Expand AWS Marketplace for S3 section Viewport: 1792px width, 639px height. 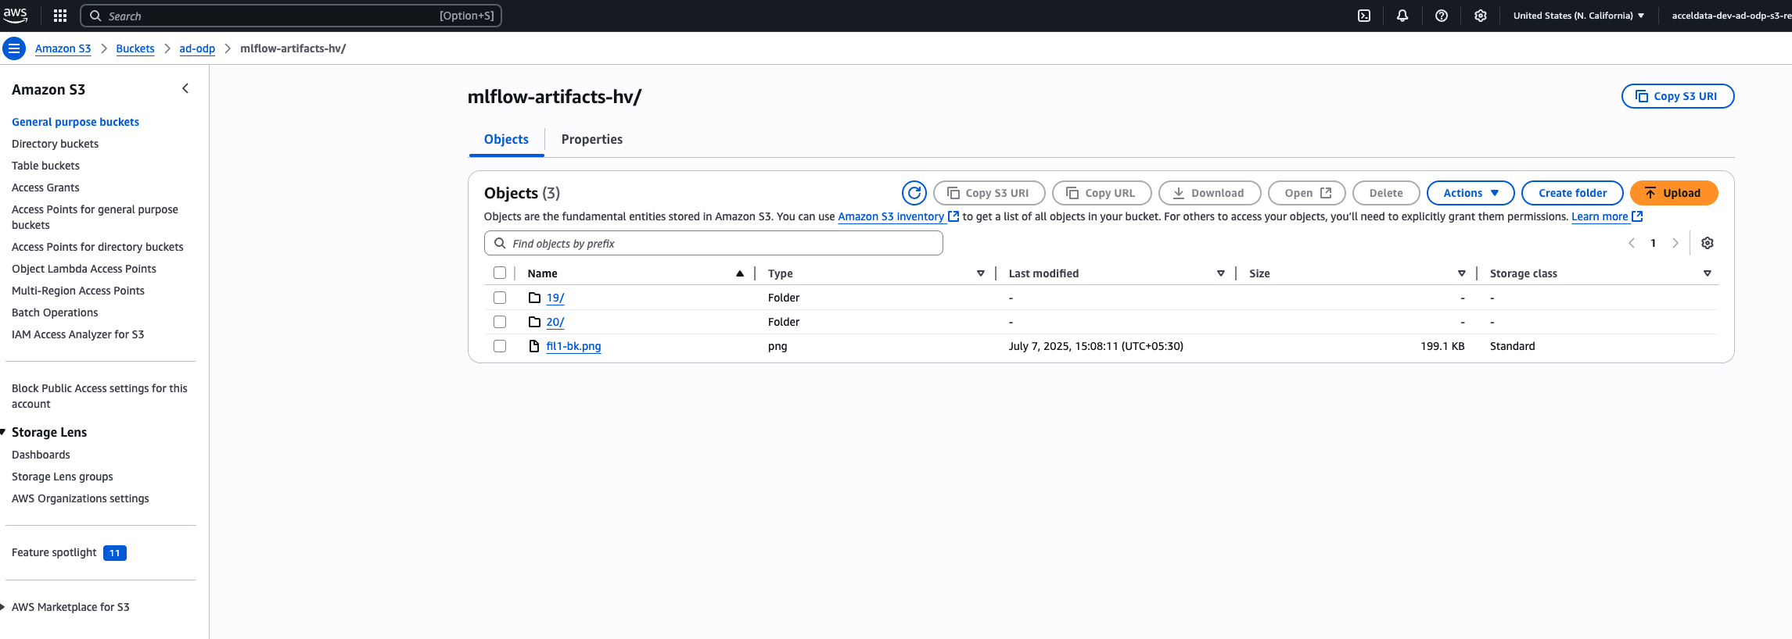(x=3, y=607)
